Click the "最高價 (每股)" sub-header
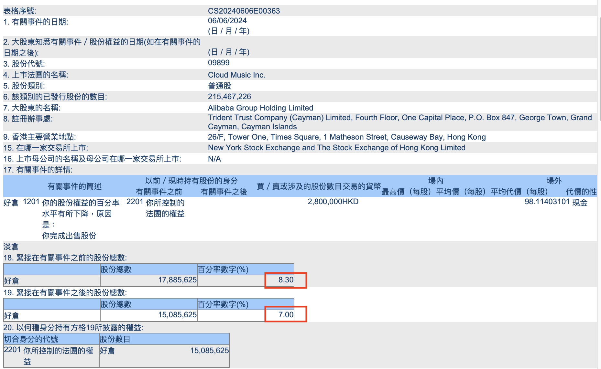Image resolution: width=601 pixels, height=369 pixels. [x=406, y=192]
